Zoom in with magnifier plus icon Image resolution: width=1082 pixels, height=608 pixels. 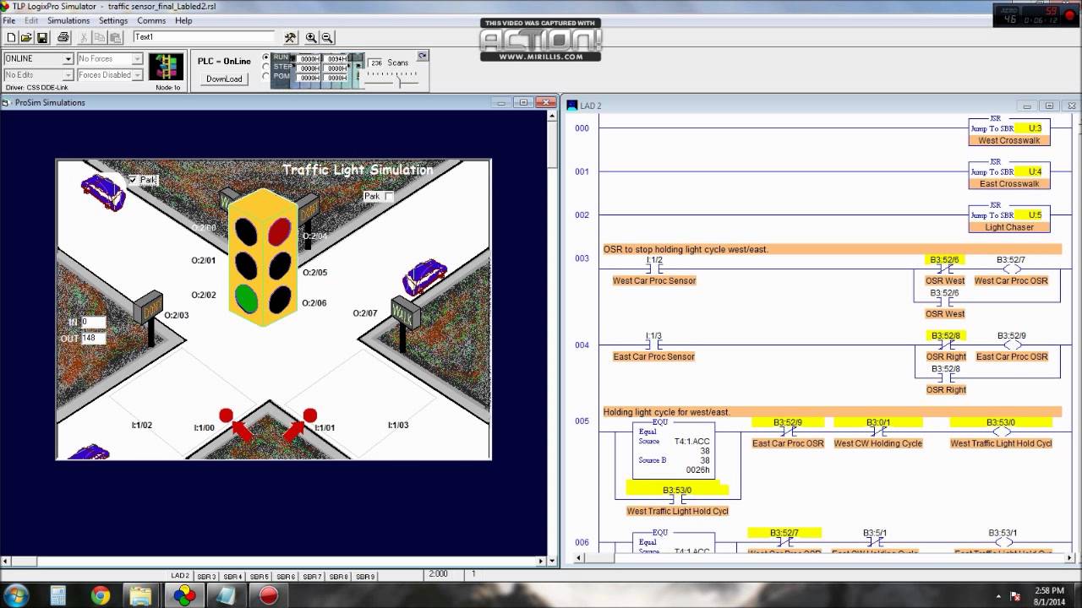[311, 37]
